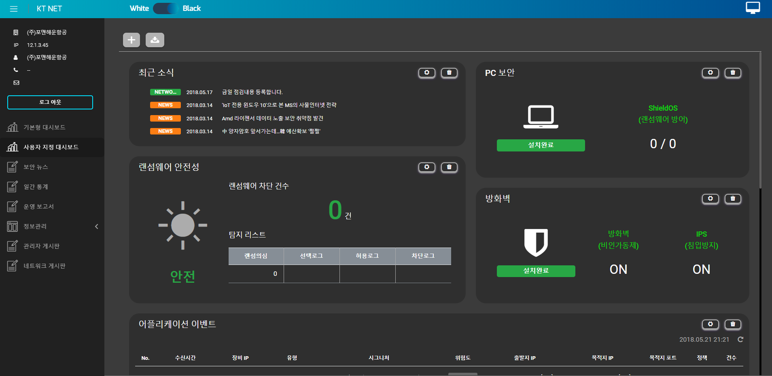Open 관리자 게시판 menu item
This screenshot has height=376, width=772.
point(41,246)
